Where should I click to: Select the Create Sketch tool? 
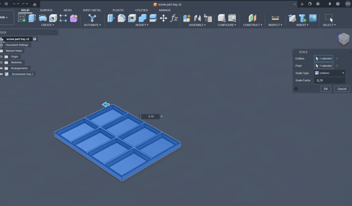tap(22, 18)
